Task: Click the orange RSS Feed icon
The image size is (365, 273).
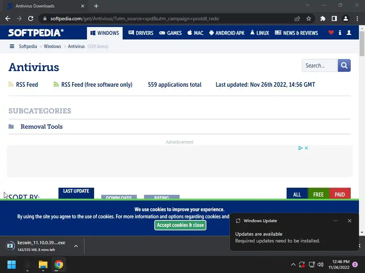Action: [x=11, y=85]
